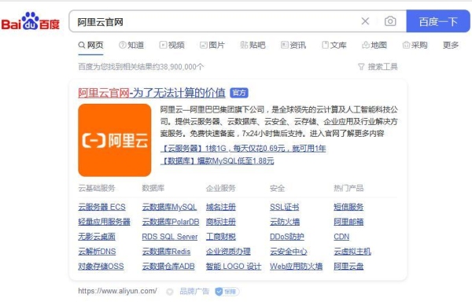Click the 搜索工具 filter icon
Viewport: 472px width, 302px height.
(x=361, y=67)
